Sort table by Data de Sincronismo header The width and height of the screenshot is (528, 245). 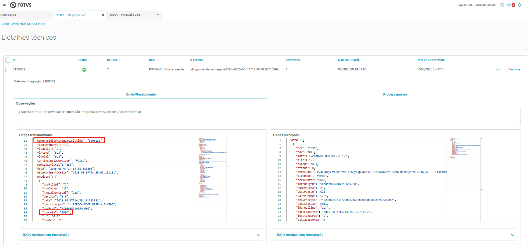point(430,60)
